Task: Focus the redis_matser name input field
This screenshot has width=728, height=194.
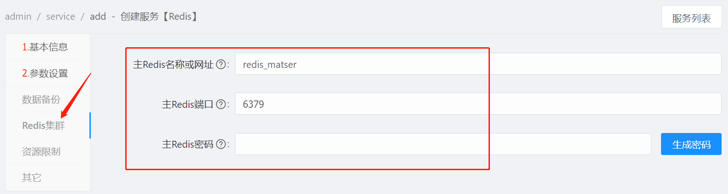Action: pos(478,64)
